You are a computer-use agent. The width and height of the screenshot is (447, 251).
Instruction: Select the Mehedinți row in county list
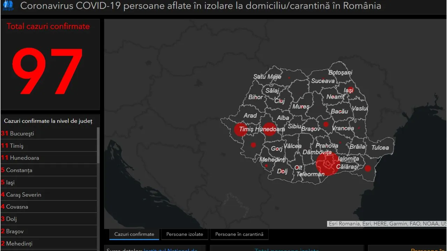(x=49, y=243)
